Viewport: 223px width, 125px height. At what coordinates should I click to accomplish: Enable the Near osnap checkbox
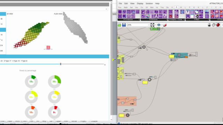pos(6,121)
